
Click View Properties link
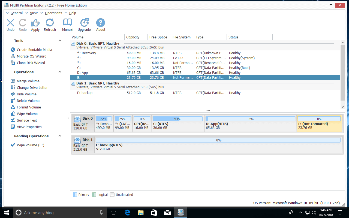[29, 127]
